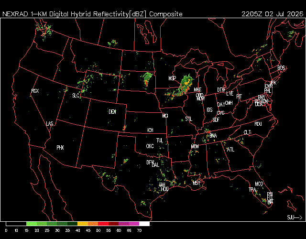
Task: Click the DAY airport label
Action: [x=221, y=105]
